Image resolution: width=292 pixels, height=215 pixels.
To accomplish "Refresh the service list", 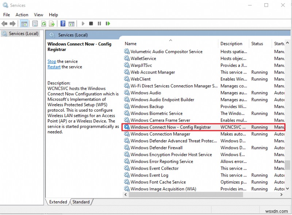I will tap(43, 23).
